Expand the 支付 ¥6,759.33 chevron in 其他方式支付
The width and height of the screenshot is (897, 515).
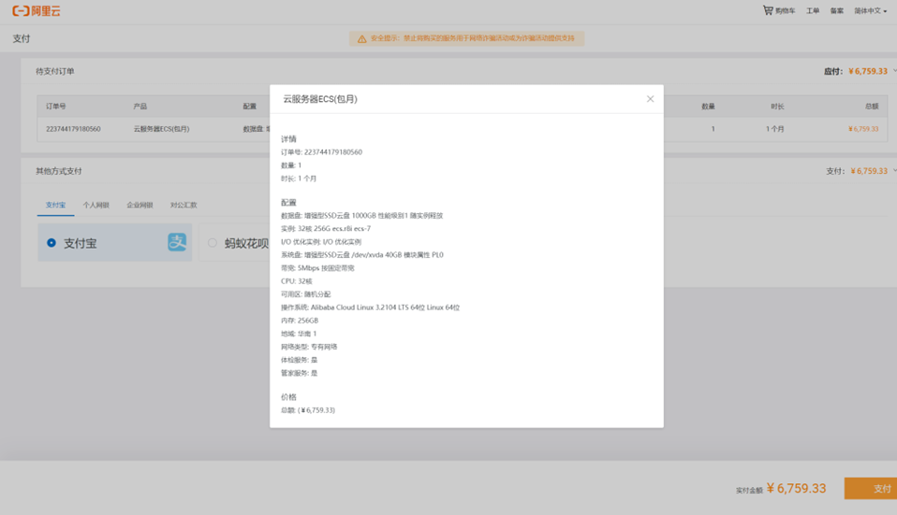coord(894,171)
